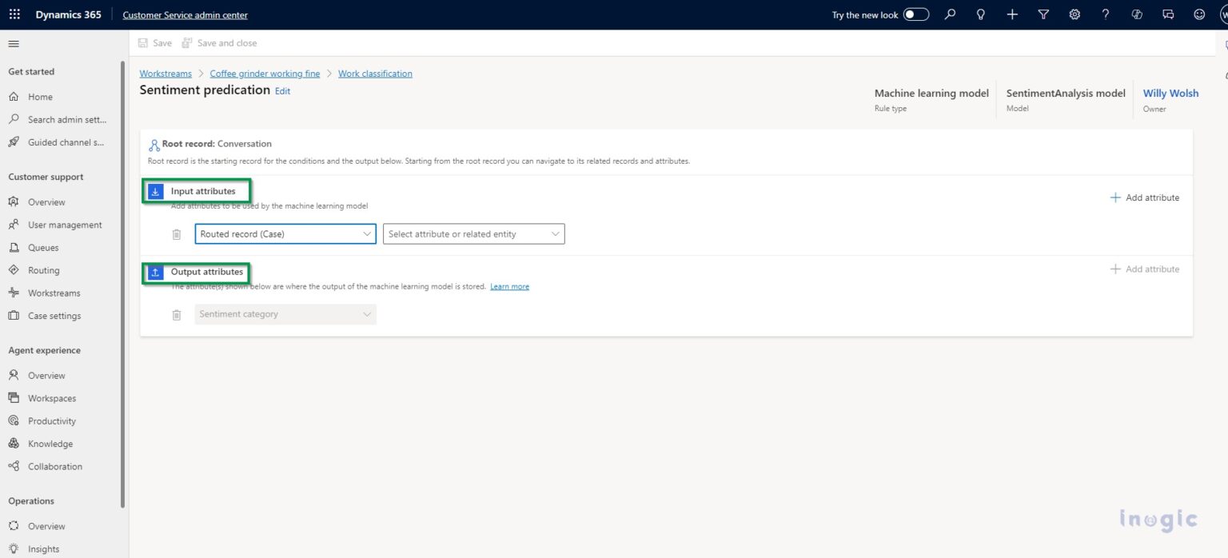The width and height of the screenshot is (1228, 558).
Task: Expand the Routed record (Case) dropdown
Action: tap(285, 234)
